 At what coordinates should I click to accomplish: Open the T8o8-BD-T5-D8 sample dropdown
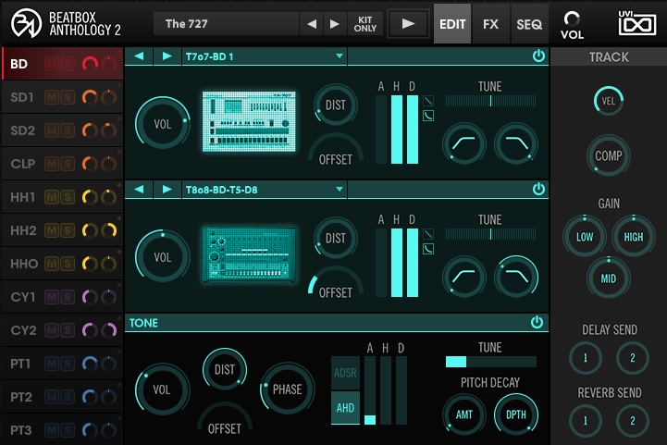265,190
